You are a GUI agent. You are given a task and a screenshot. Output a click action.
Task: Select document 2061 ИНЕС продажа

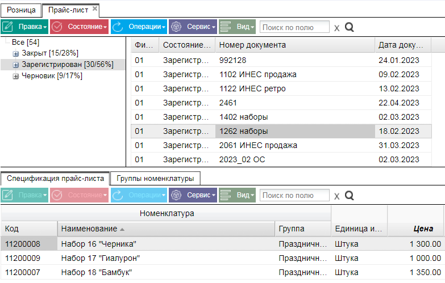coord(281,145)
